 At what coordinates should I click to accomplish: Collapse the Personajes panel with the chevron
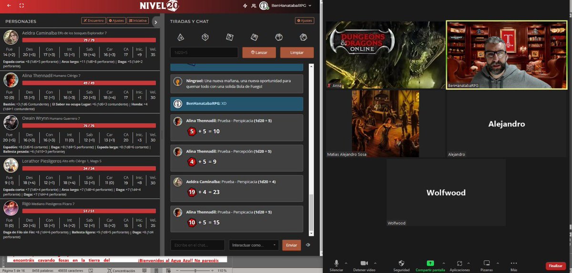(155, 21)
